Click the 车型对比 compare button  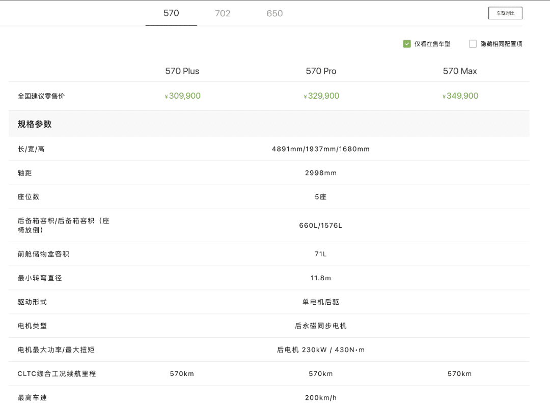click(x=505, y=13)
